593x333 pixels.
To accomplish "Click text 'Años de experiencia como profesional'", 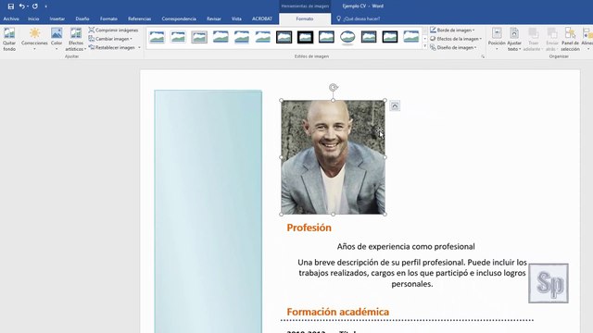I will tap(406, 247).
